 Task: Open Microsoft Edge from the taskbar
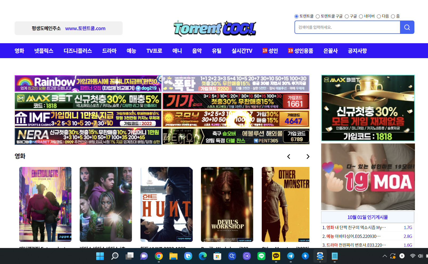pos(203,256)
